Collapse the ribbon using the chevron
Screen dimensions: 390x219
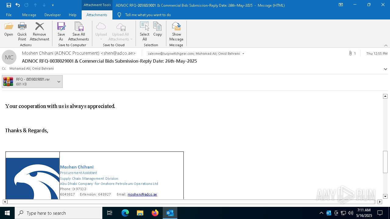pos(386,45)
